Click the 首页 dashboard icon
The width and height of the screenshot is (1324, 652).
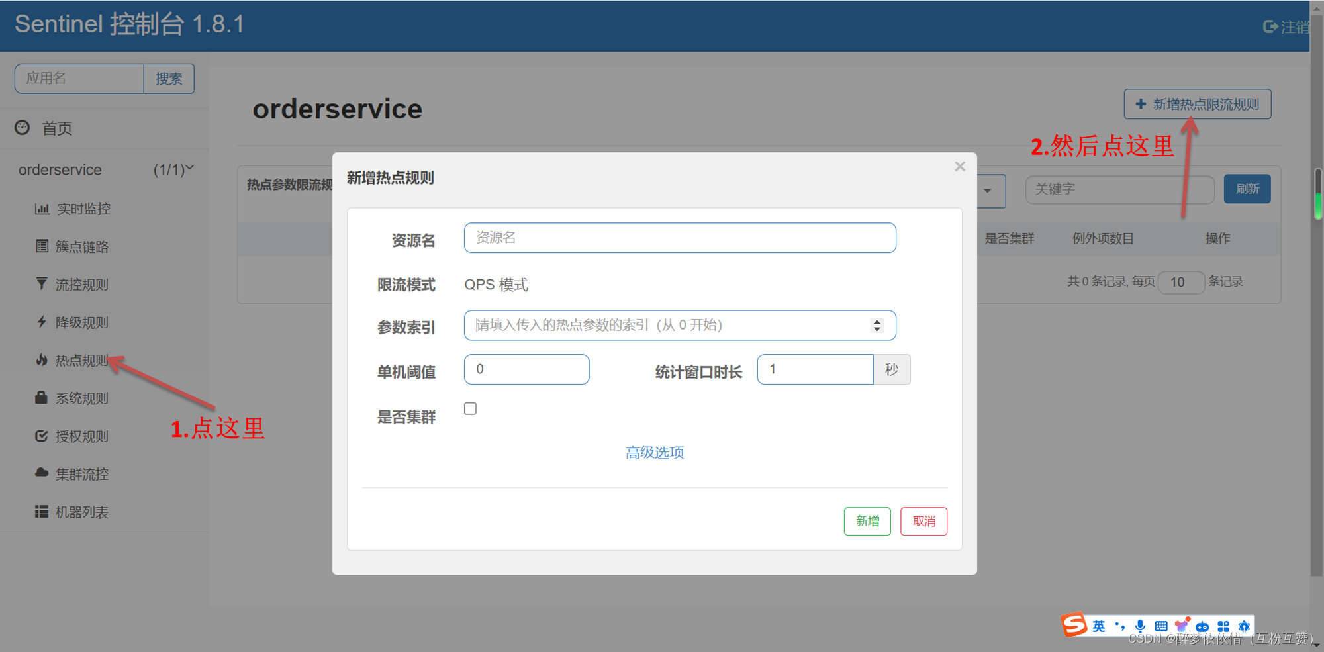point(23,128)
